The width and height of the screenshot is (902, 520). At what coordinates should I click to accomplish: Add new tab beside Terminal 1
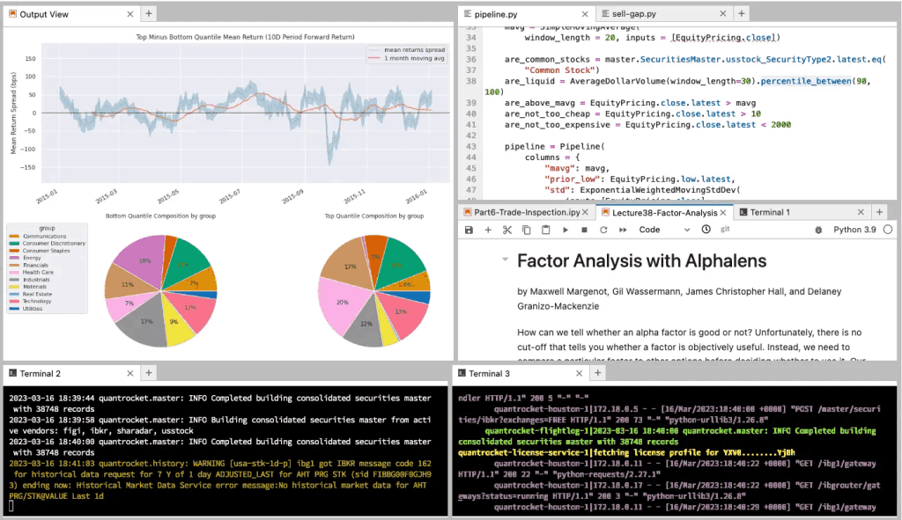coord(879,212)
